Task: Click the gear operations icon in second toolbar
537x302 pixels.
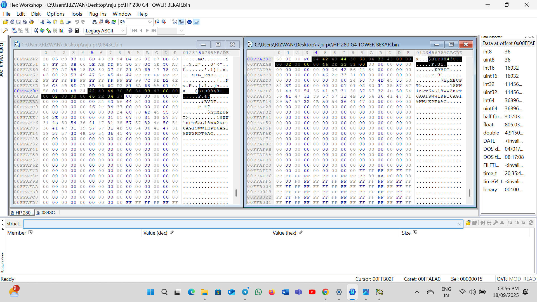Action: click(x=70, y=30)
